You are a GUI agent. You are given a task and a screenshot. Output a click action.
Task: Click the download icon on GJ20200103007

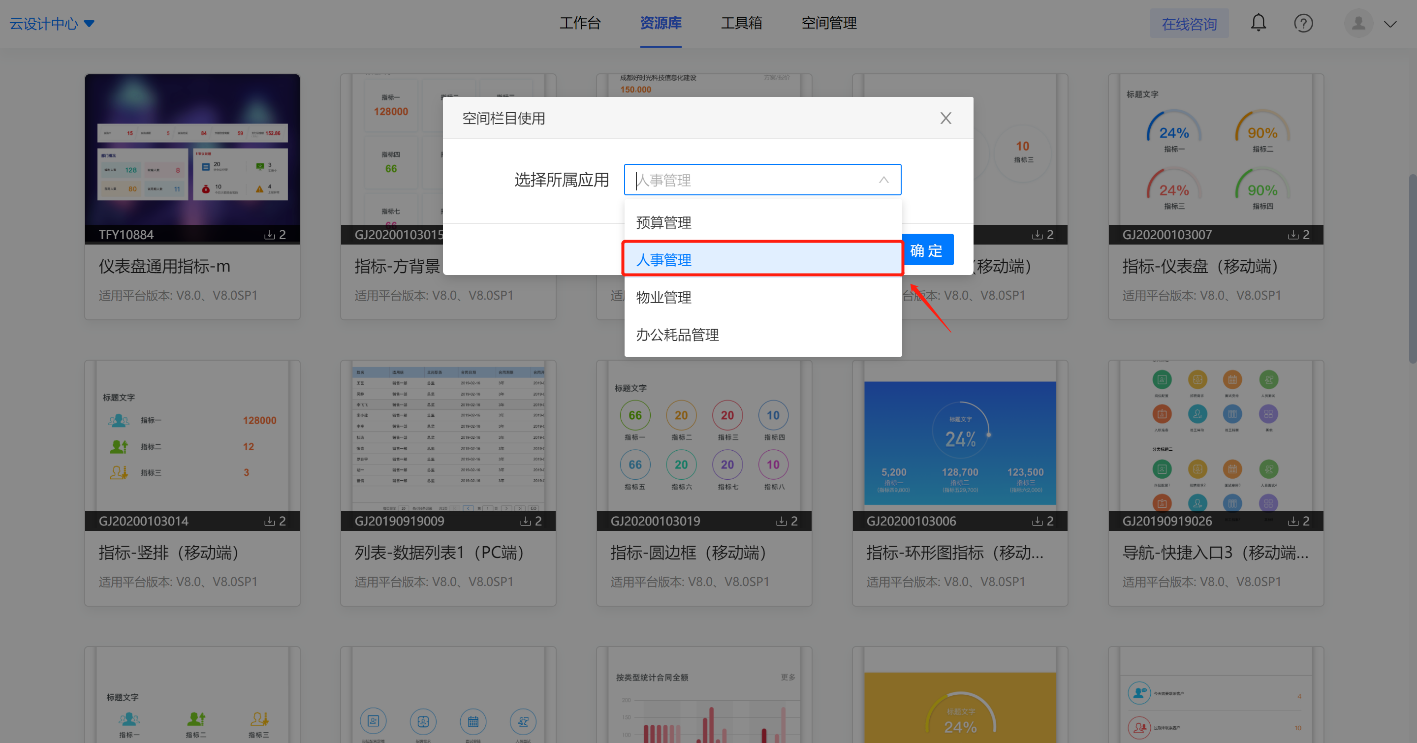[1292, 235]
